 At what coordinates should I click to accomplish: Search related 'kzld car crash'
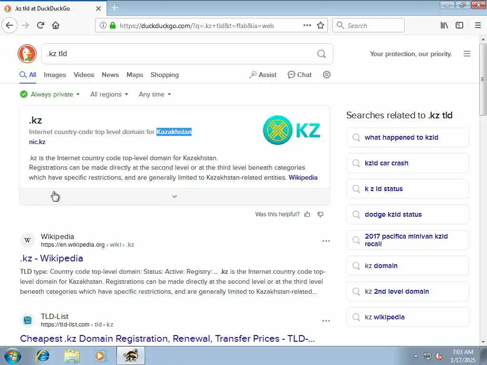click(408, 163)
